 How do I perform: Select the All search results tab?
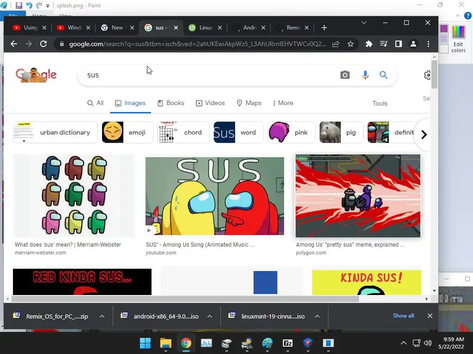pos(95,103)
